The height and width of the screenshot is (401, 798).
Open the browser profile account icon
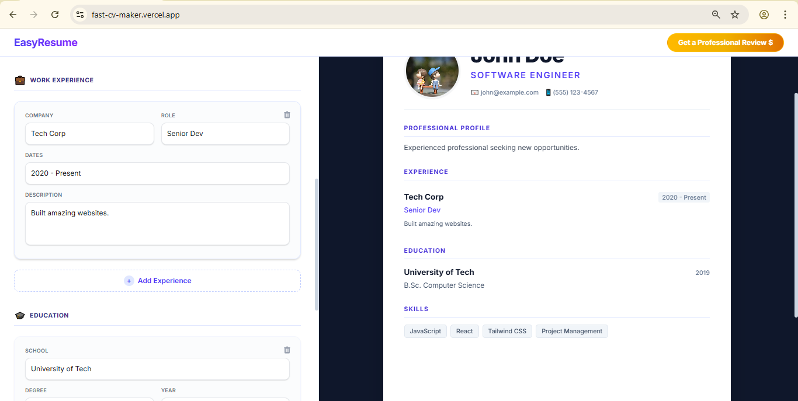click(x=764, y=14)
